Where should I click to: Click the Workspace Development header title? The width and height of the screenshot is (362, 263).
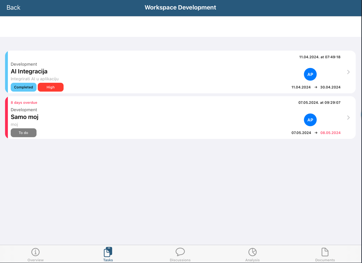tap(180, 8)
